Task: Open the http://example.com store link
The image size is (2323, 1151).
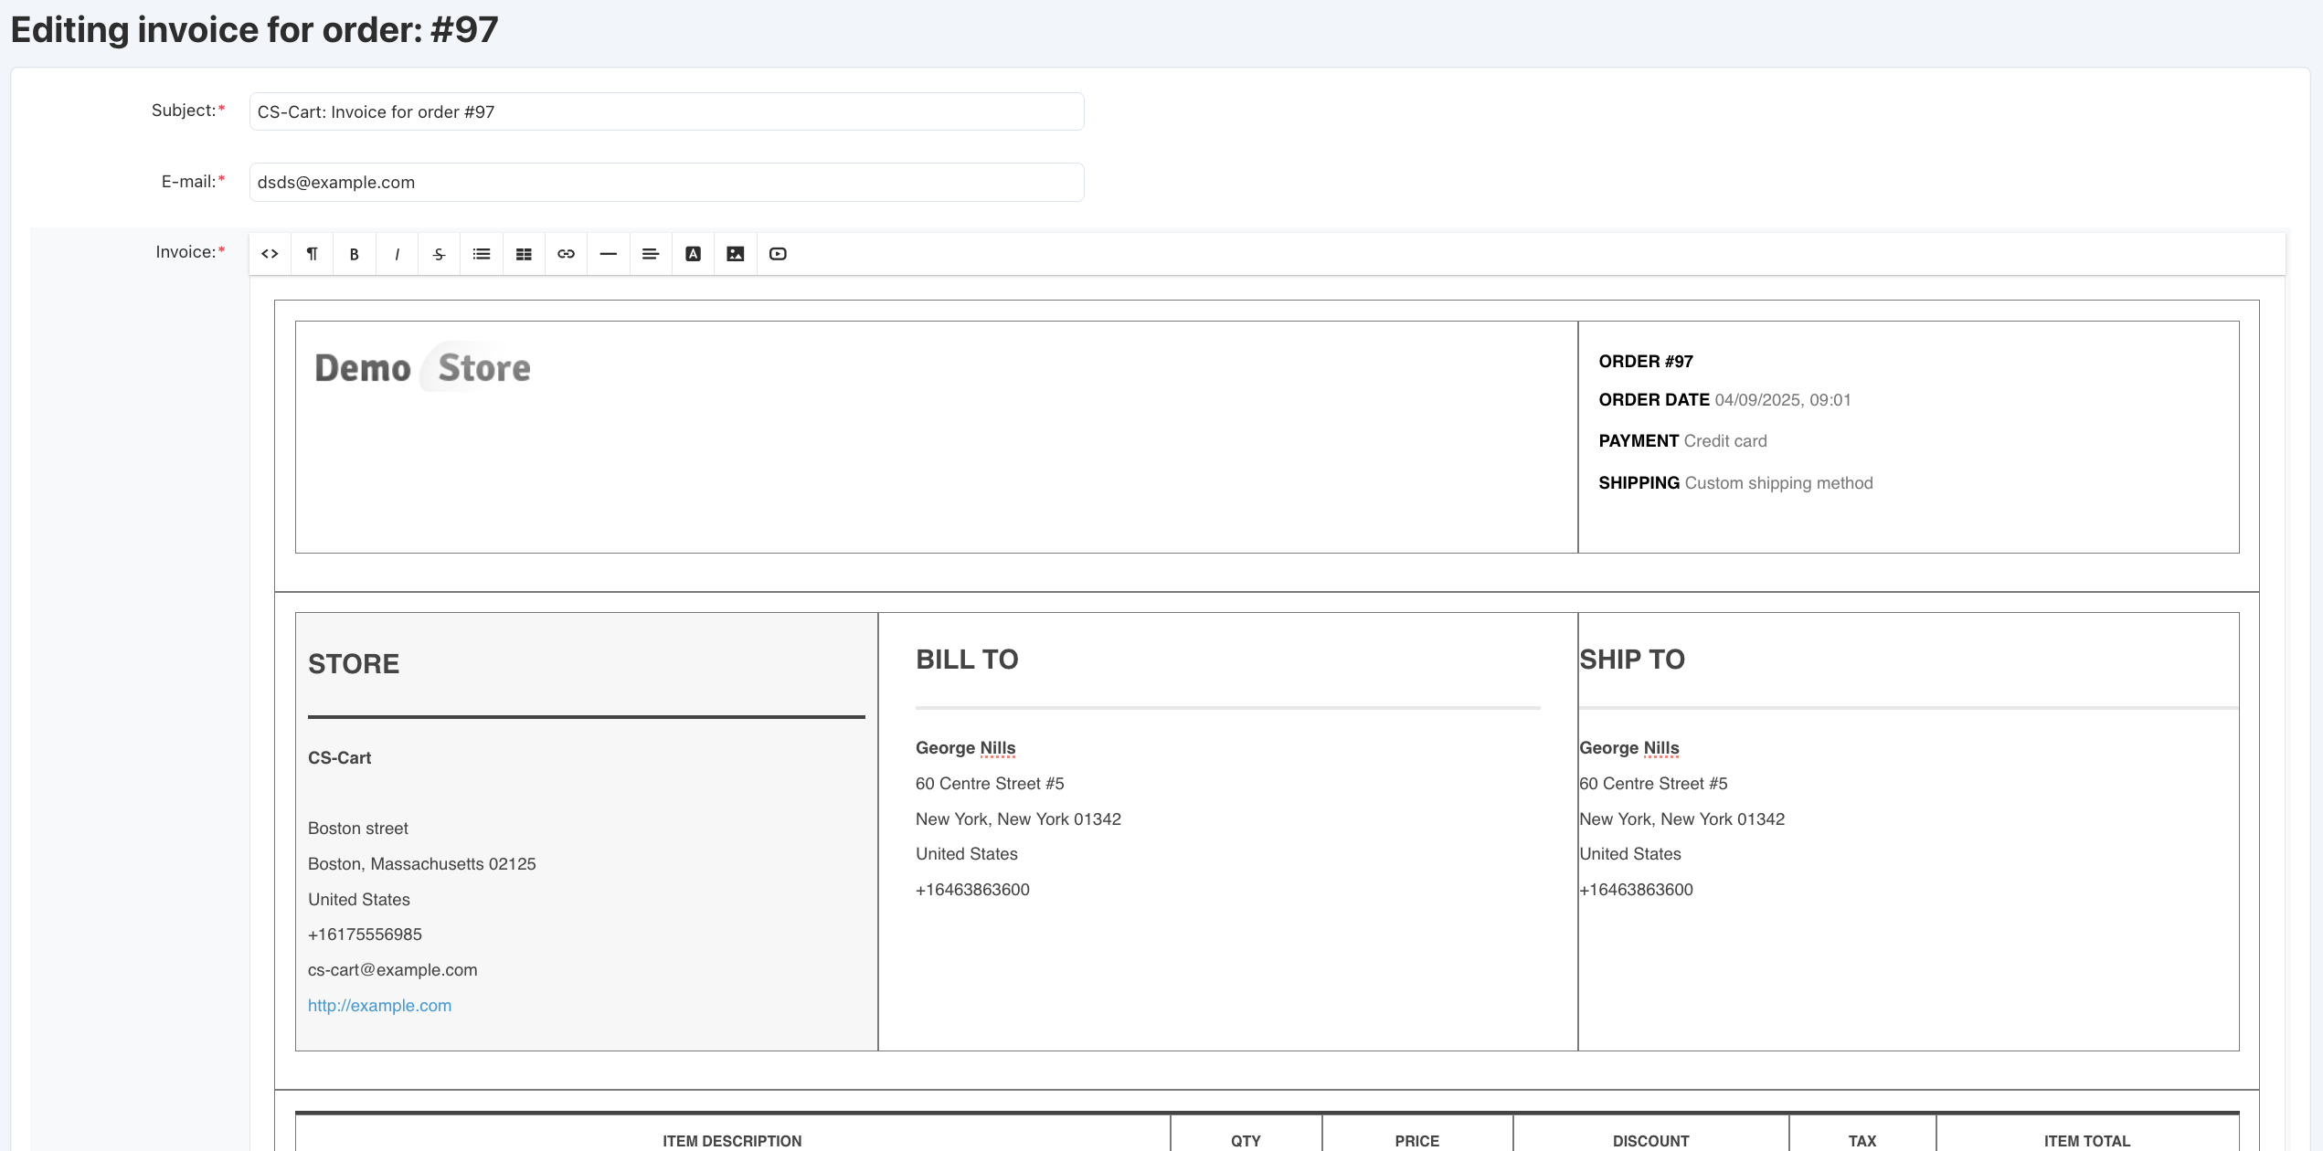Action: [x=379, y=1006]
